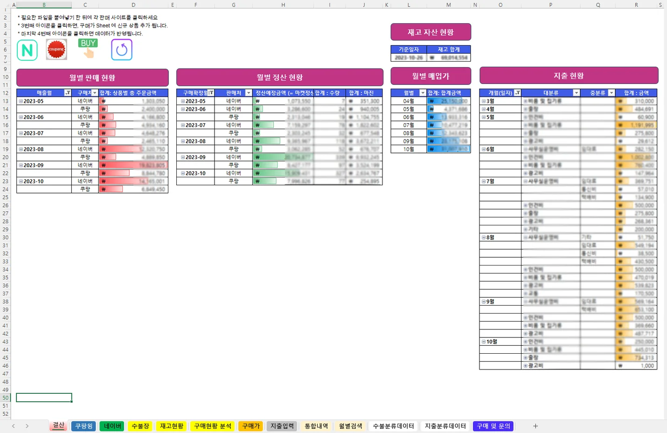
Task: Select column header D
Action: click(x=133, y=5)
